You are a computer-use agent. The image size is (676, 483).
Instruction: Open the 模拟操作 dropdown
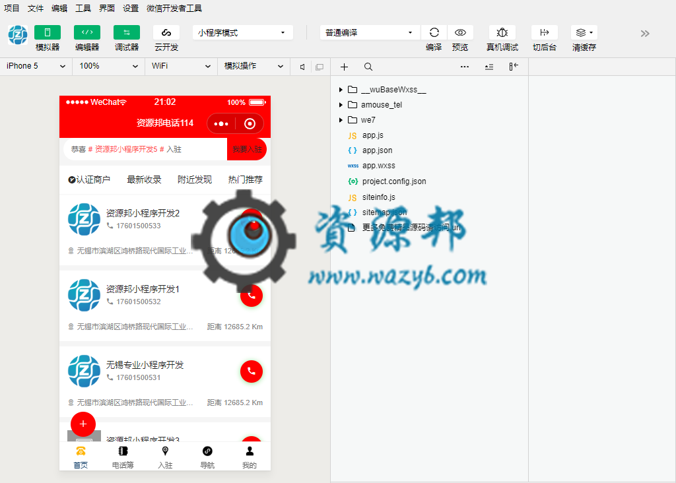[253, 66]
